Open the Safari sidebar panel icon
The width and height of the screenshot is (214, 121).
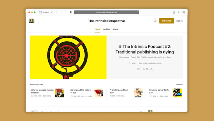[x=40, y=12]
